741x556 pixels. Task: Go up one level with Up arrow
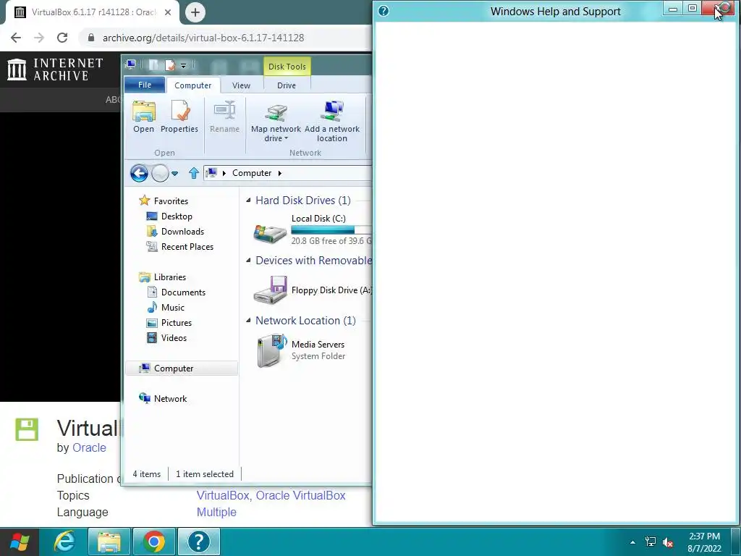(x=193, y=173)
